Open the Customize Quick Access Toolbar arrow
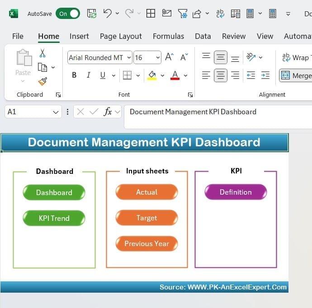The width and height of the screenshot is (312, 308). coord(288,14)
